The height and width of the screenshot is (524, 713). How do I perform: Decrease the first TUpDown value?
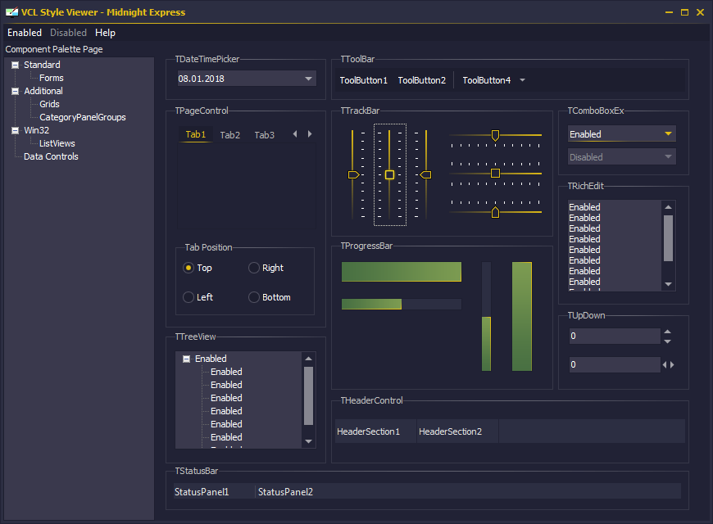tap(668, 341)
